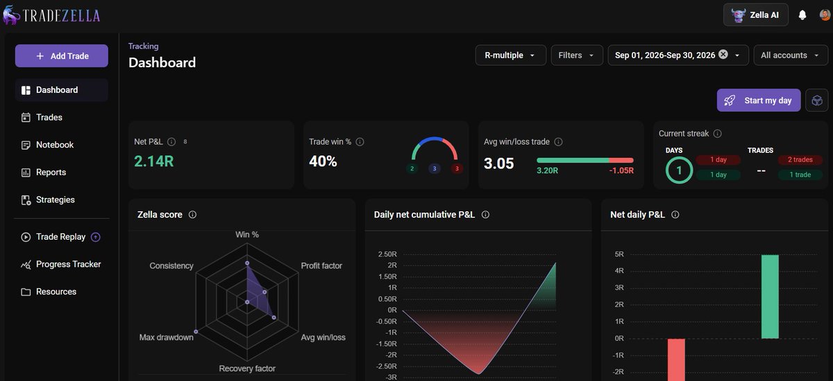Viewport: 833px width, 381px height.
Task: Open Progress Tracker in sidebar
Action: pos(62,264)
